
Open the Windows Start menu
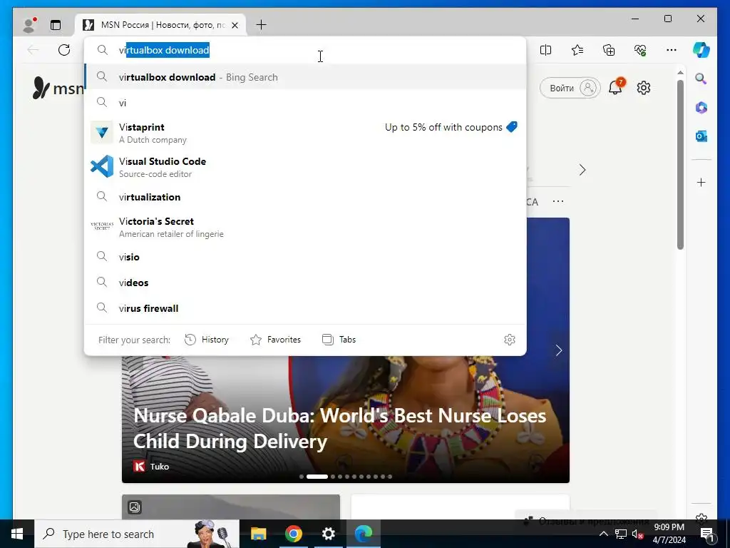click(17, 534)
